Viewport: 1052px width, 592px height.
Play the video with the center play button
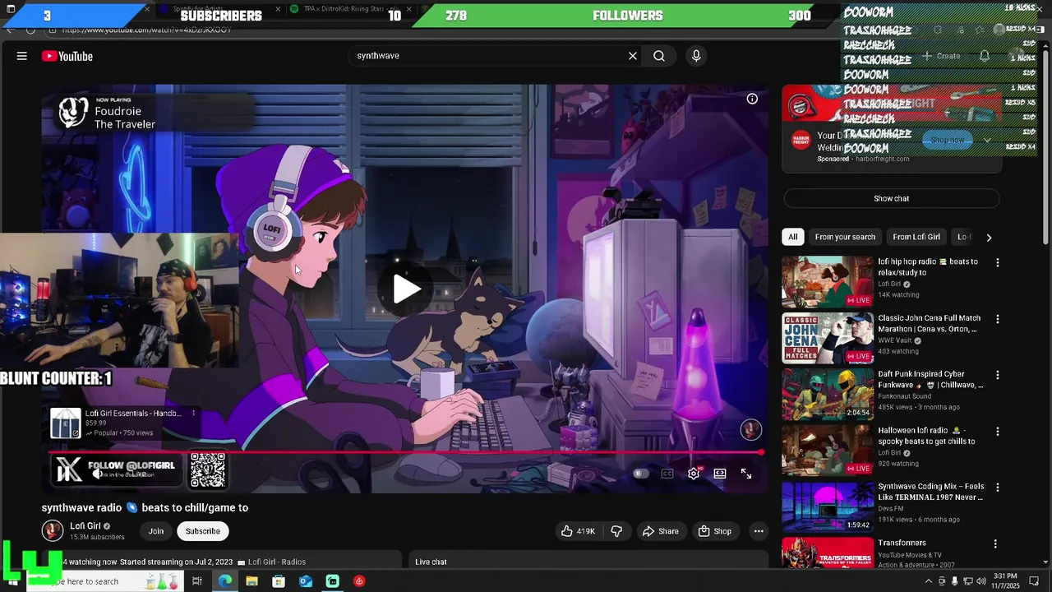(x=406, y=289)
